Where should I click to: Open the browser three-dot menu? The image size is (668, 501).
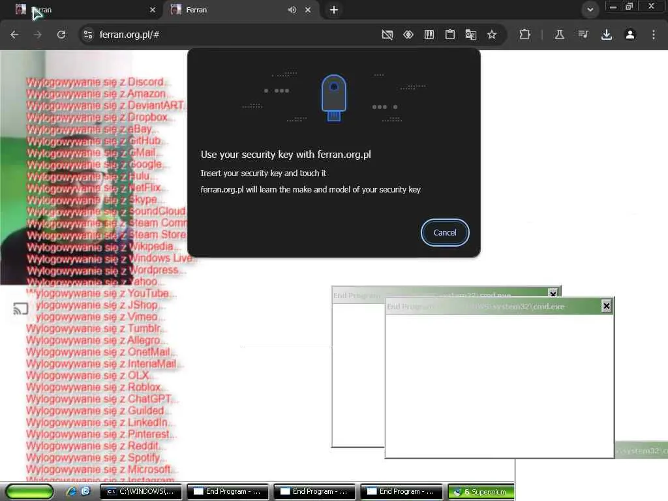point(654,35)
